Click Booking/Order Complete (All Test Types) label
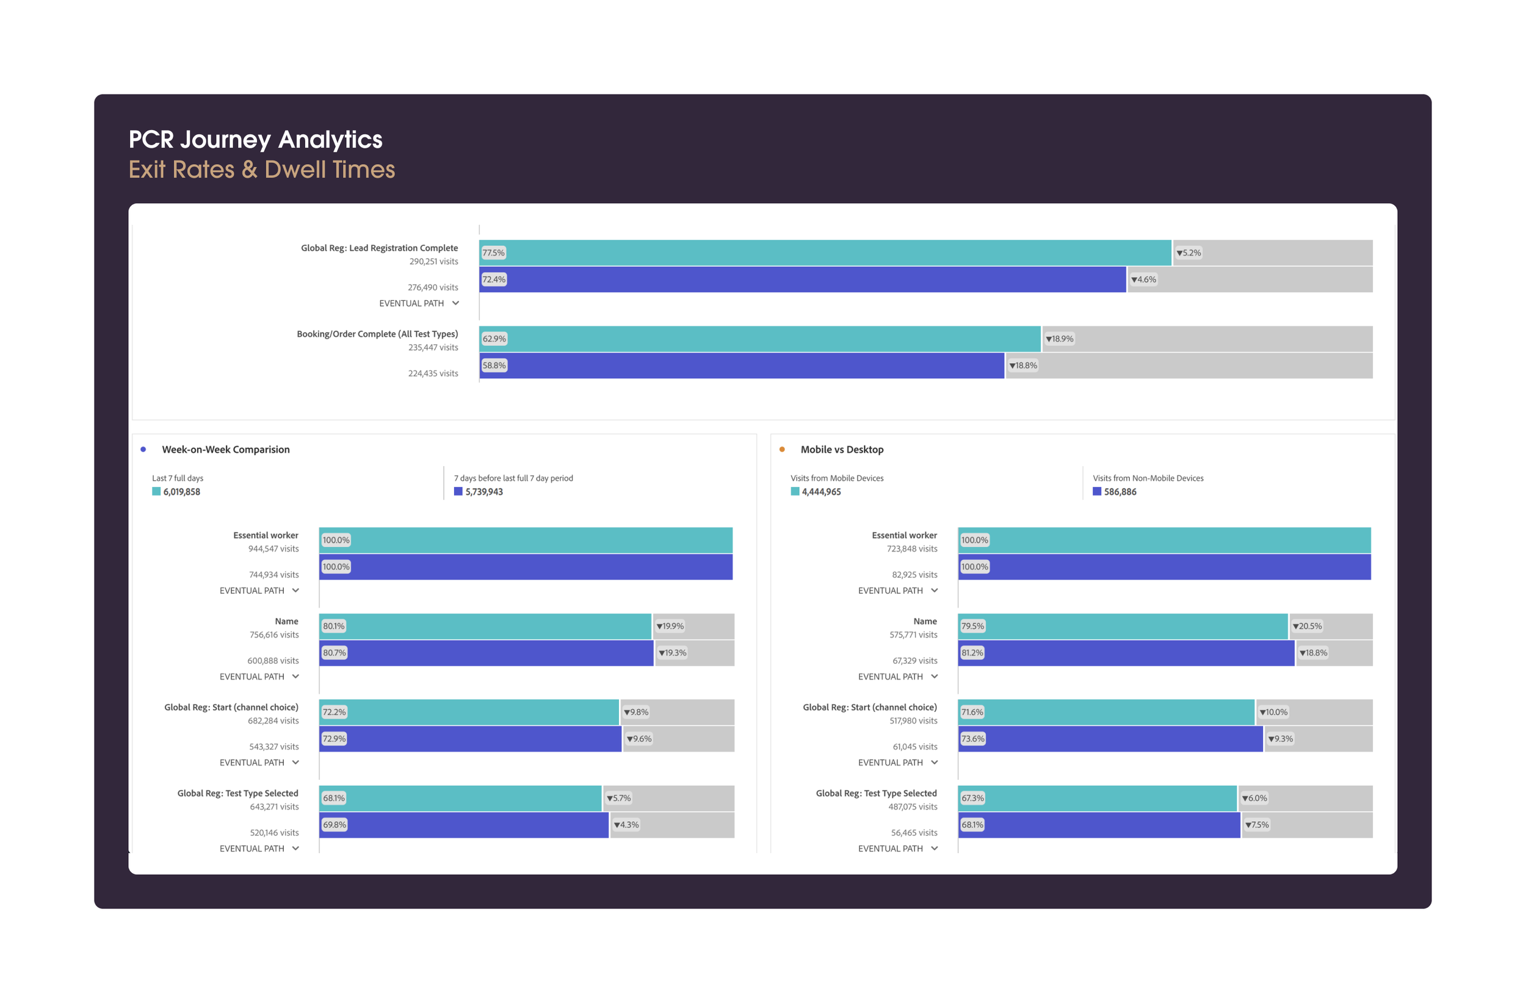The image size is (1526, 1003). click(377, 334)
